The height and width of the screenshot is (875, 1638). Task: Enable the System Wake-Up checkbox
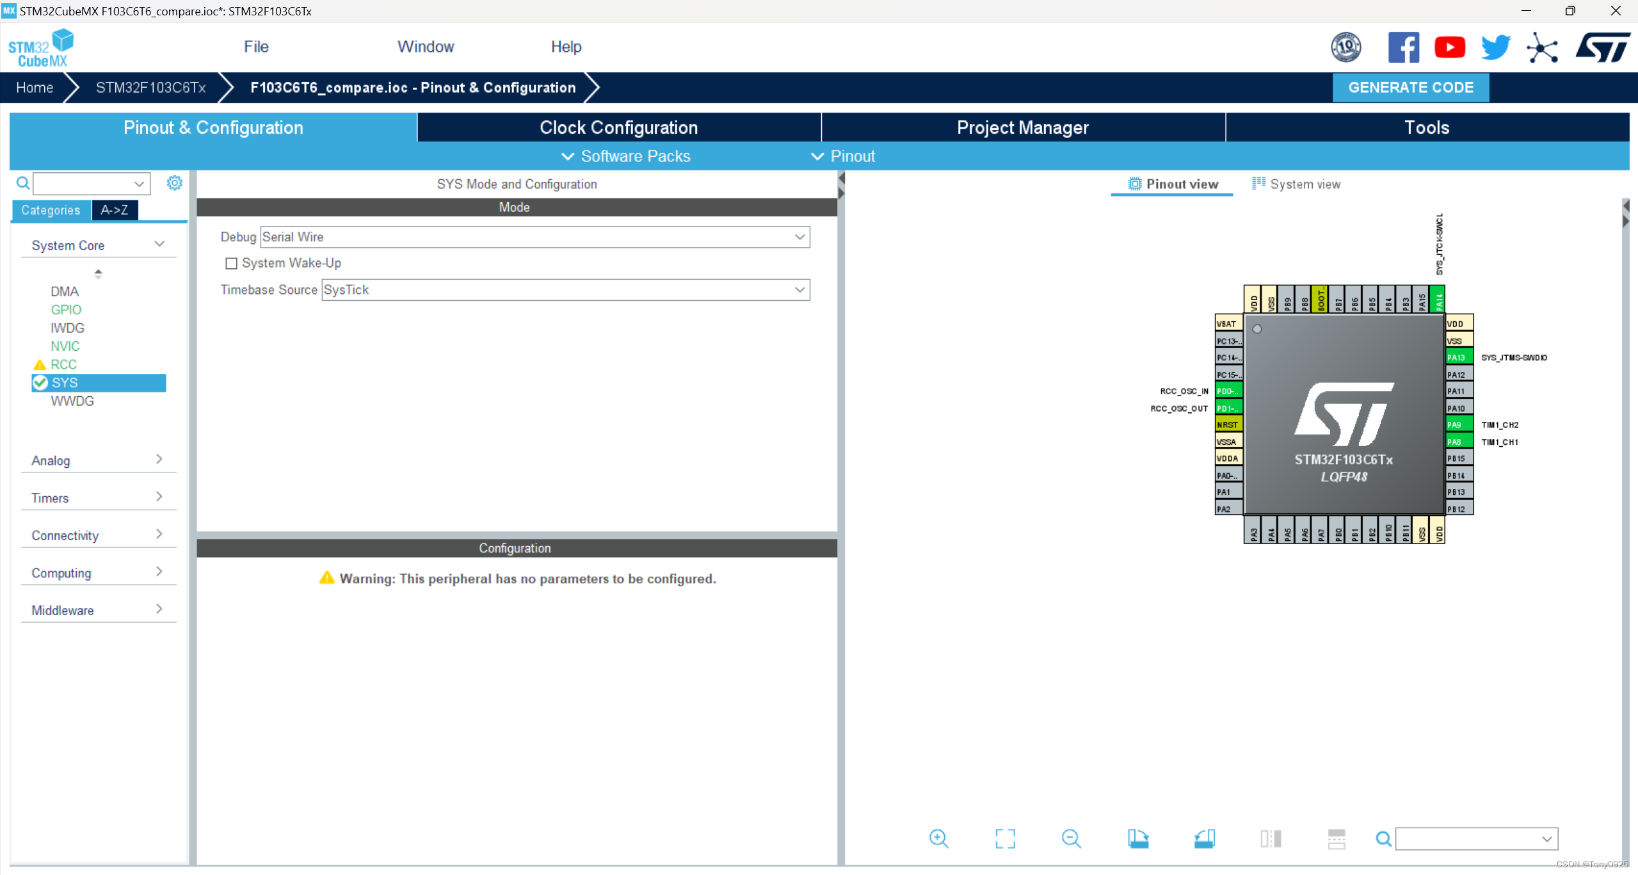[x=231, y=264]
